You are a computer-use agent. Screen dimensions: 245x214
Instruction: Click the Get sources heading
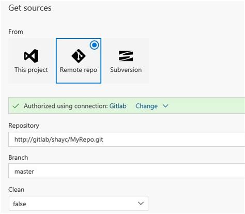30,8
